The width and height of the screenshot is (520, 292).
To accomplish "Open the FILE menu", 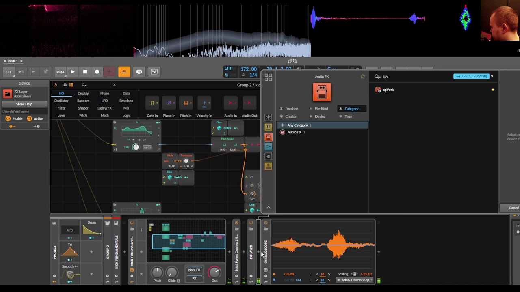I will point(9,72).
